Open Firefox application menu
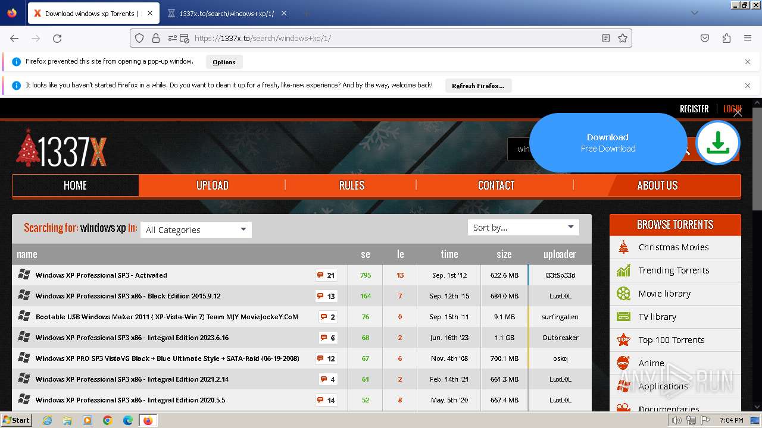The width and height of the screenshot is (762, 428). coord(748,38)
